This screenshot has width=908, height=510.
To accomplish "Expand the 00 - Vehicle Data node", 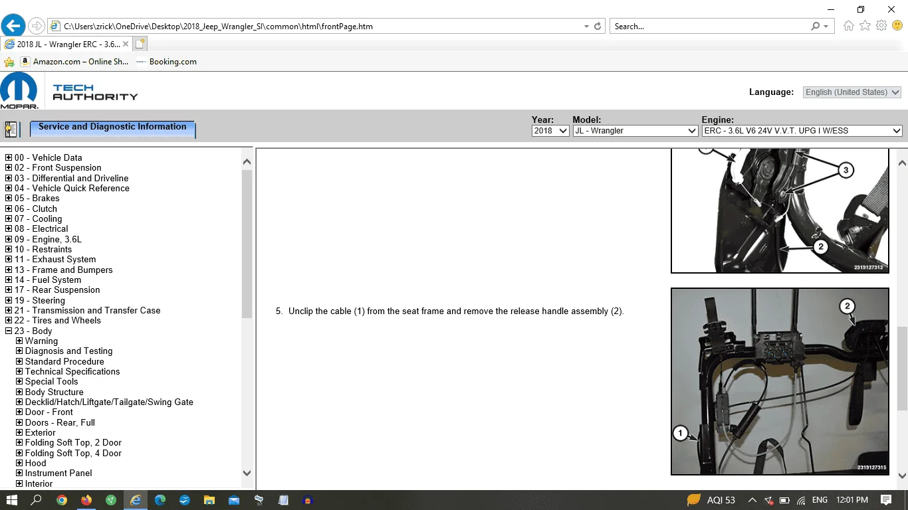I will click(9, 158).
